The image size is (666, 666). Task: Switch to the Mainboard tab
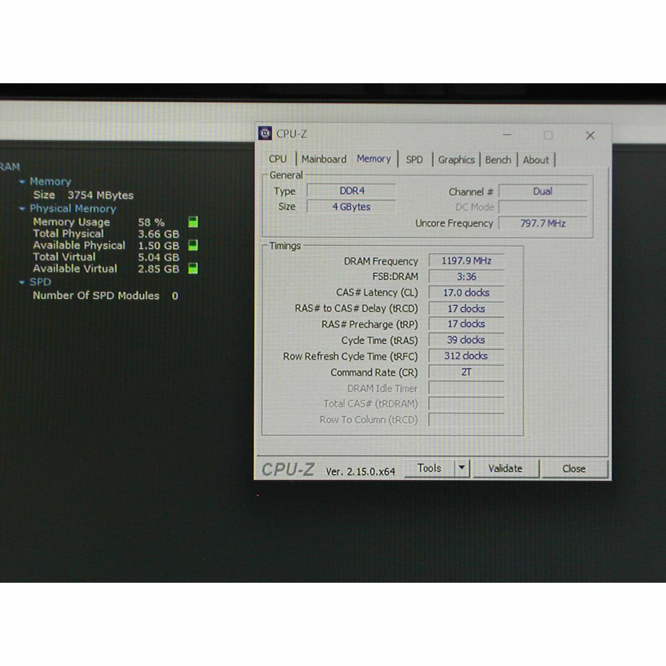pyautogui.click(x=324, y=159)
